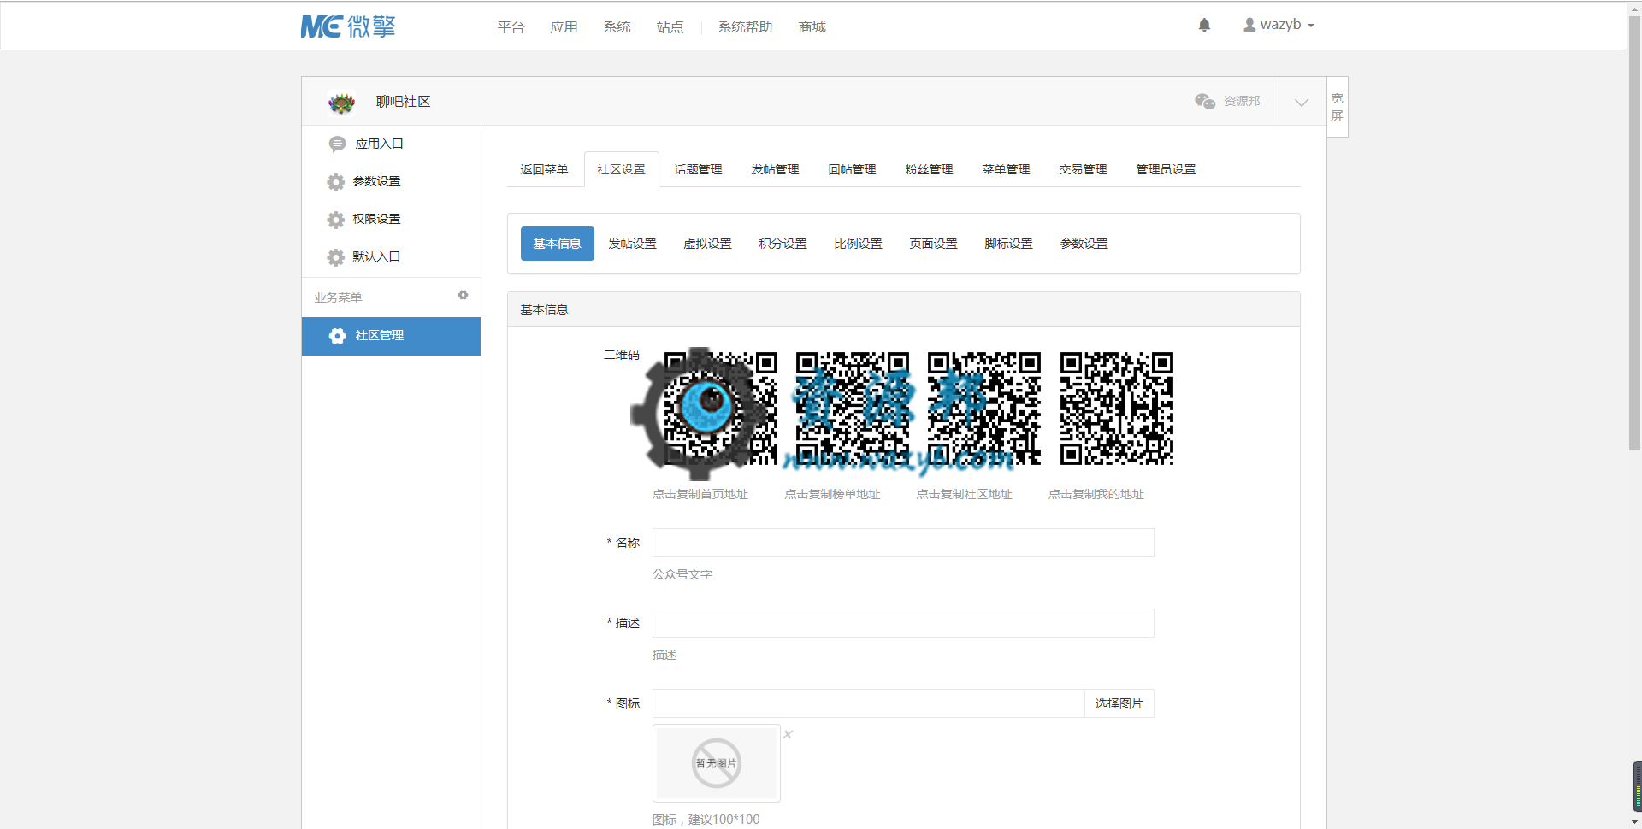Click the 微擎 logo

click(348, 26)
